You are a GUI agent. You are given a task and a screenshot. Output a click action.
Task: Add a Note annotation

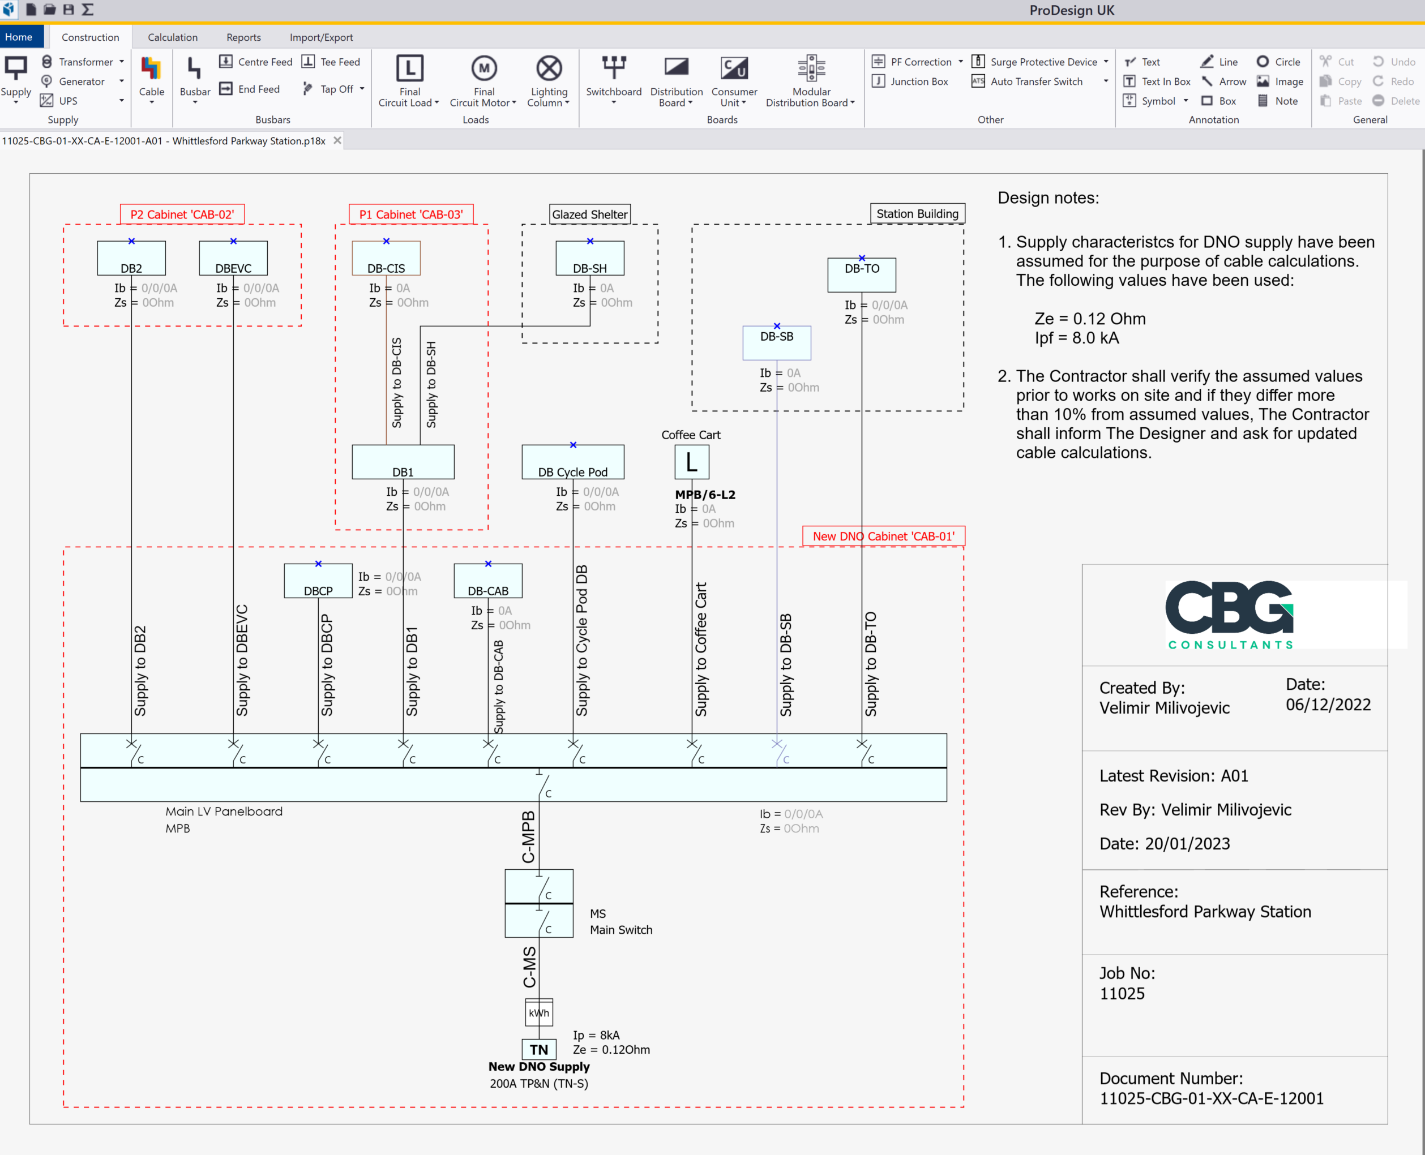coord(1277,101)
